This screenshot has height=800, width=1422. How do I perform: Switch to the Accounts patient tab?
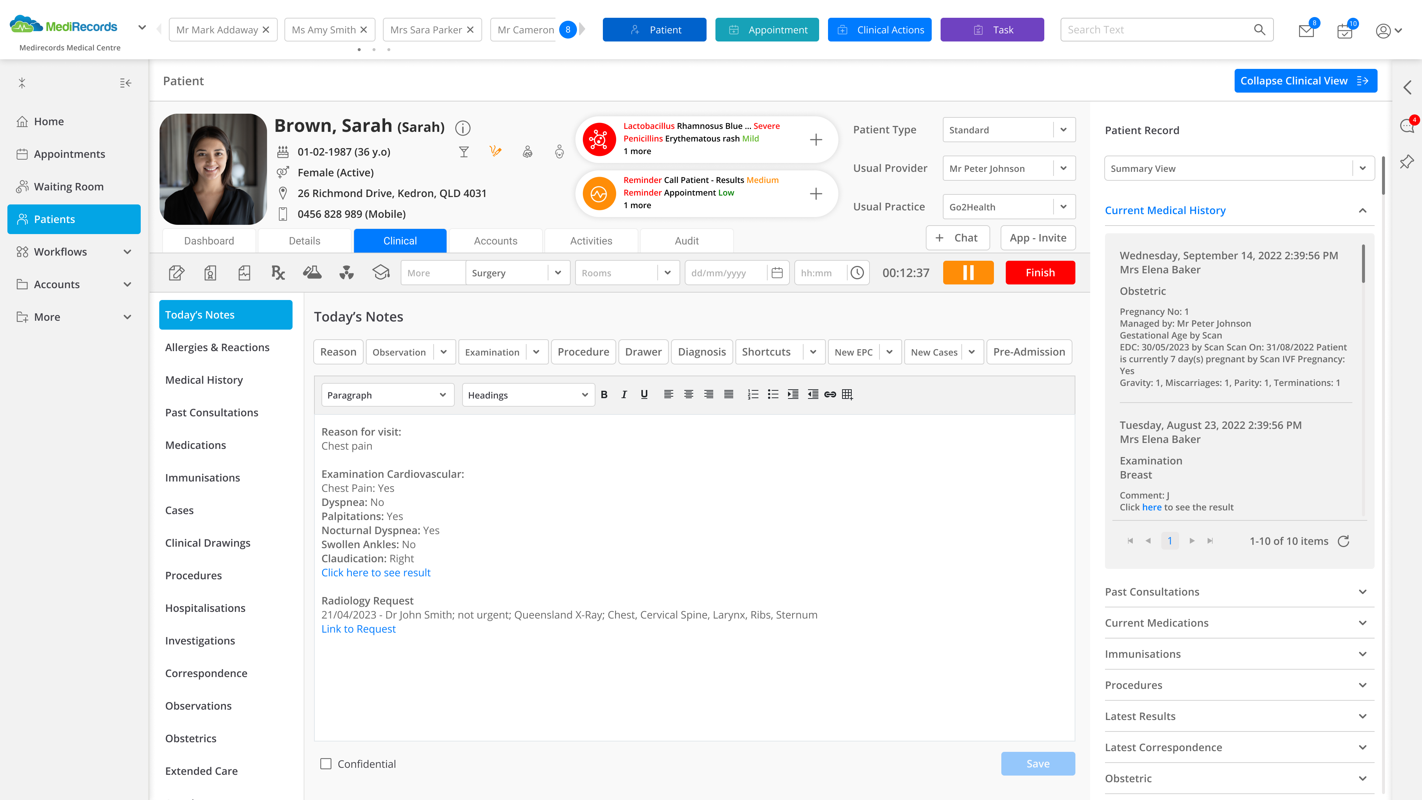click(495, 241)
